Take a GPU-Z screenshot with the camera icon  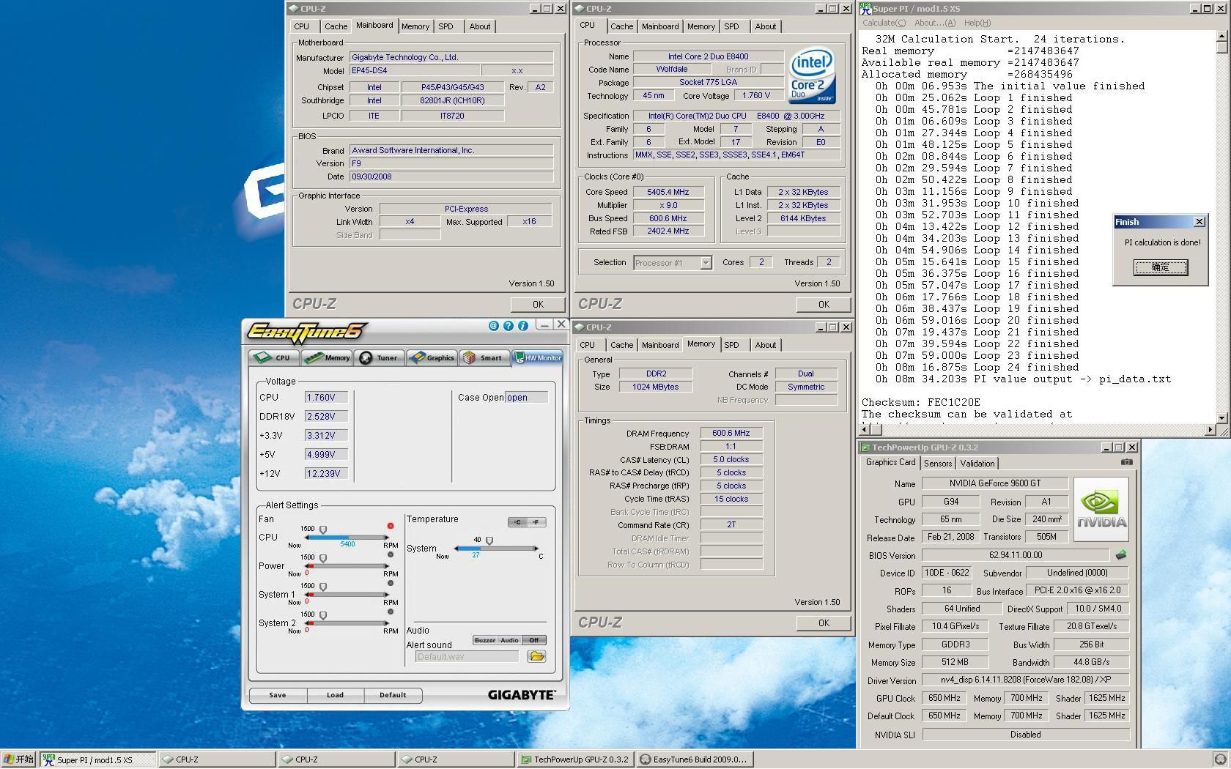[x=1127, y=462]
